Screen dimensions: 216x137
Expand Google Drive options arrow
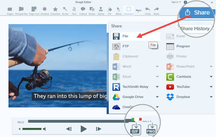157,97
